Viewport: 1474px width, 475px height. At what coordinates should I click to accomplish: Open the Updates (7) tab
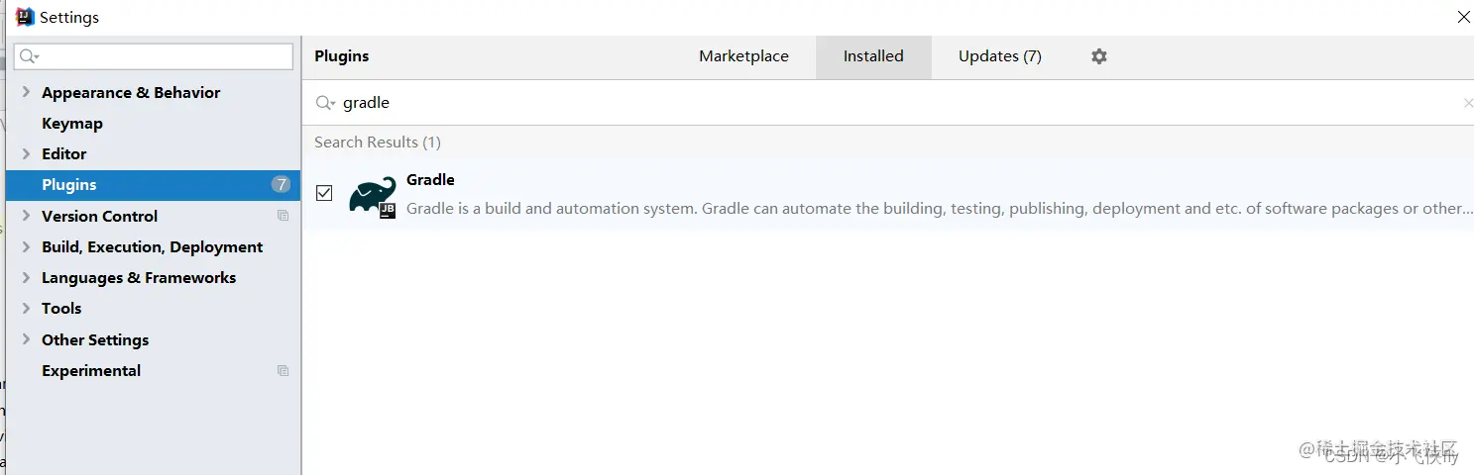(x=999, y=56)
